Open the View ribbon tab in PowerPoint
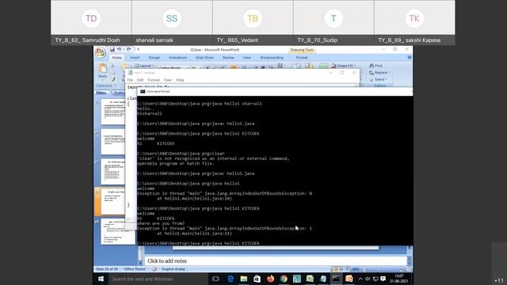The width and height of the screenshot is (507, 285). click(246, 58)
